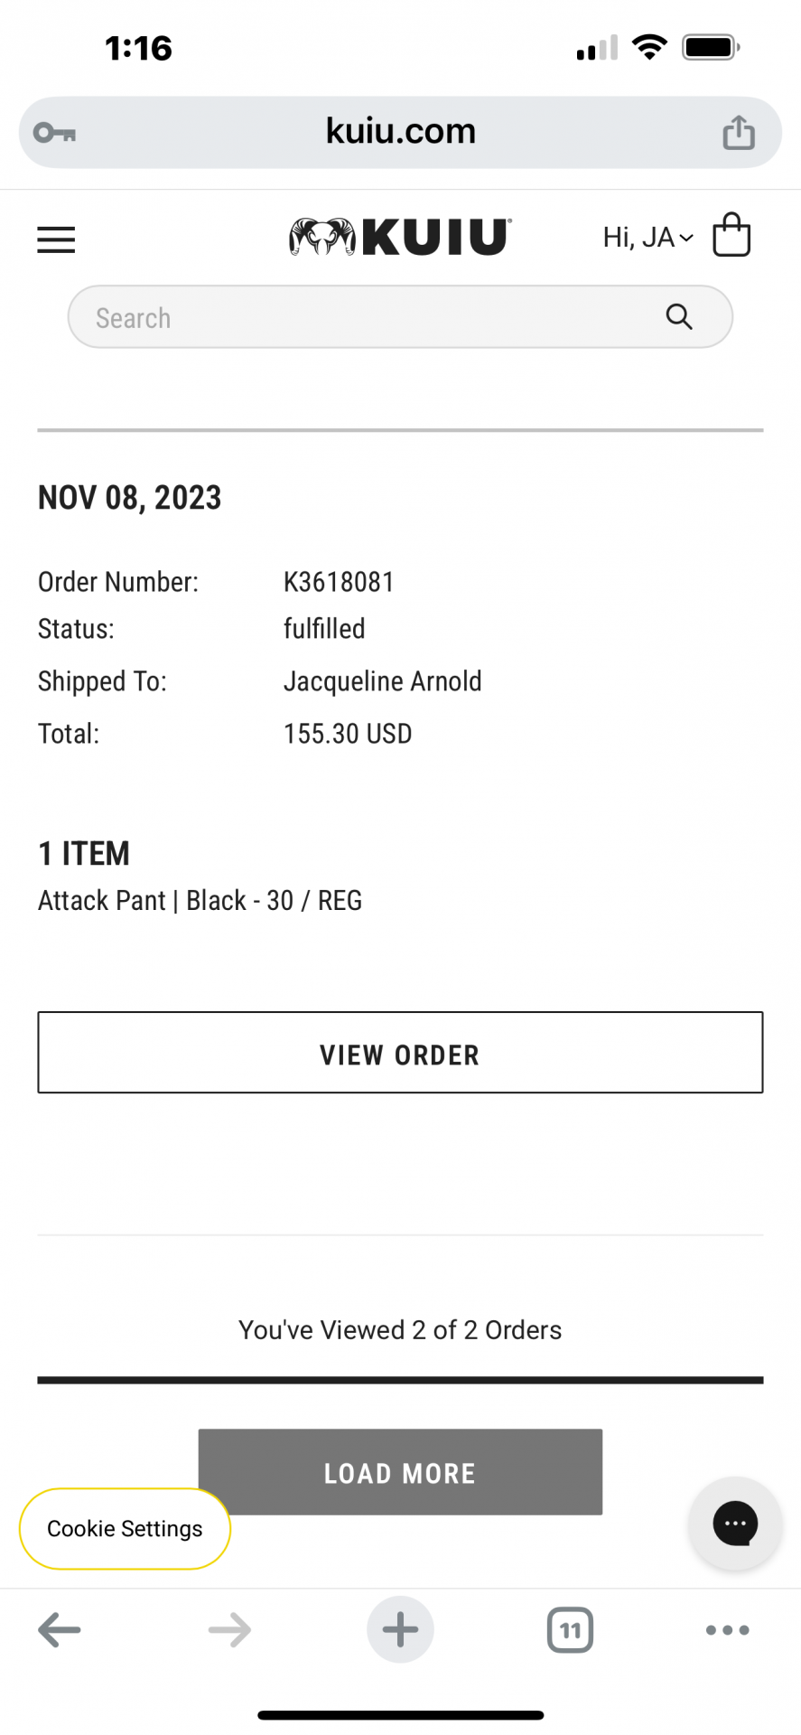The height and width of the screenshot is (1735, 801).
Task: Tap the password key icon
Action: [54, 133]
